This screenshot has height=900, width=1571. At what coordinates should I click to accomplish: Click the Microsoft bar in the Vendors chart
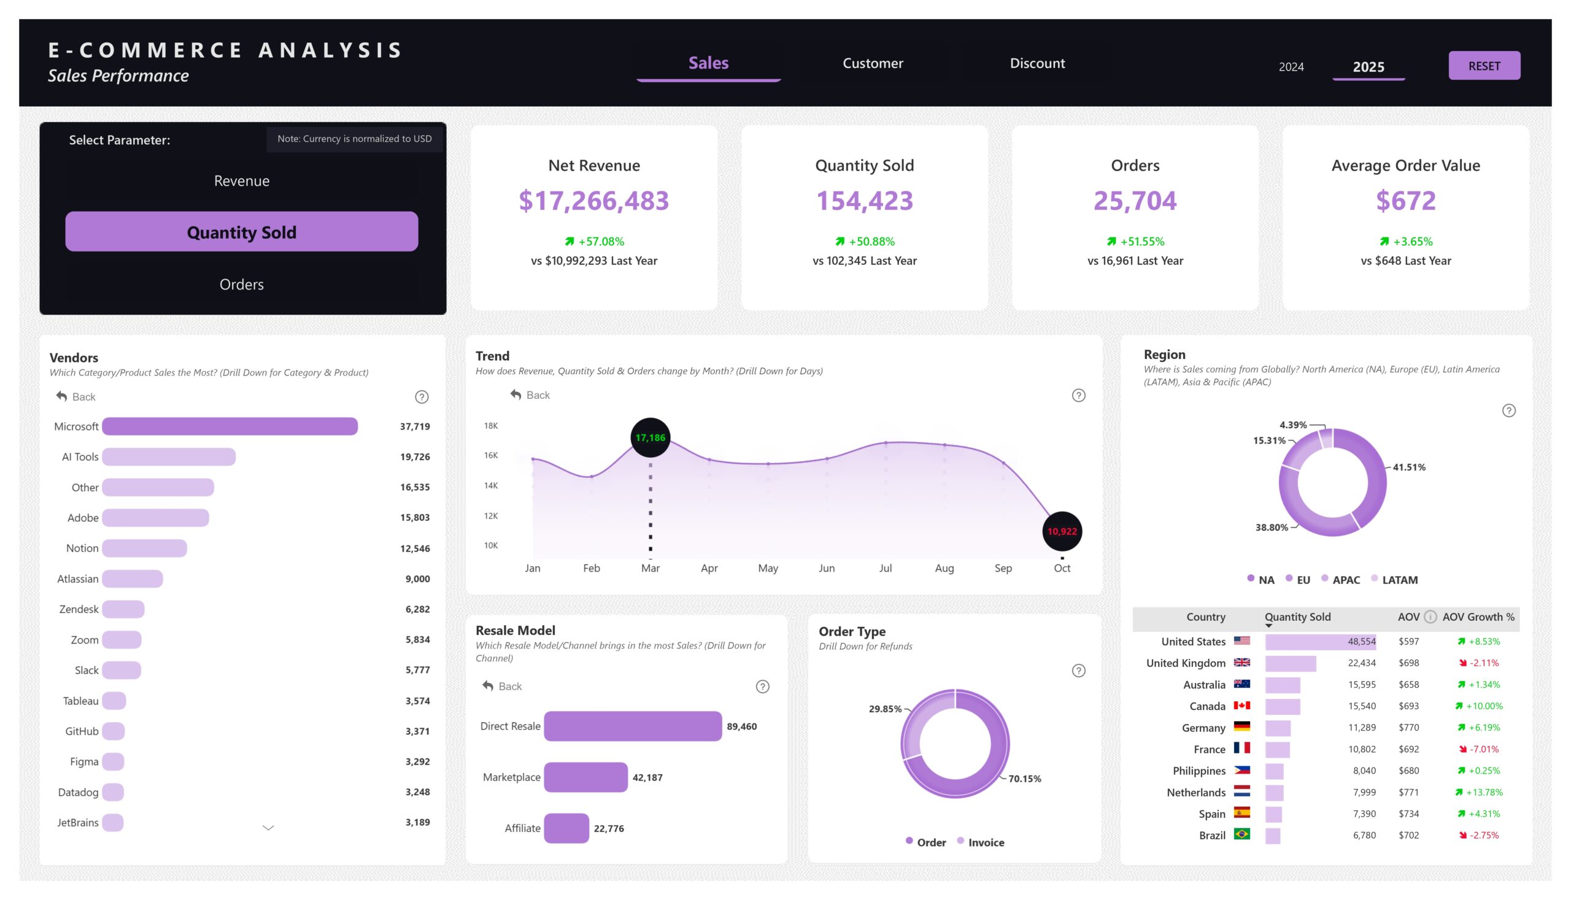pos(229,426)
